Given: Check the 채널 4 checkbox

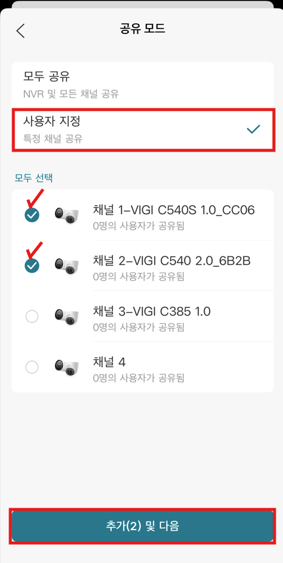Looking at the screenshot, I should pos(32,367).
